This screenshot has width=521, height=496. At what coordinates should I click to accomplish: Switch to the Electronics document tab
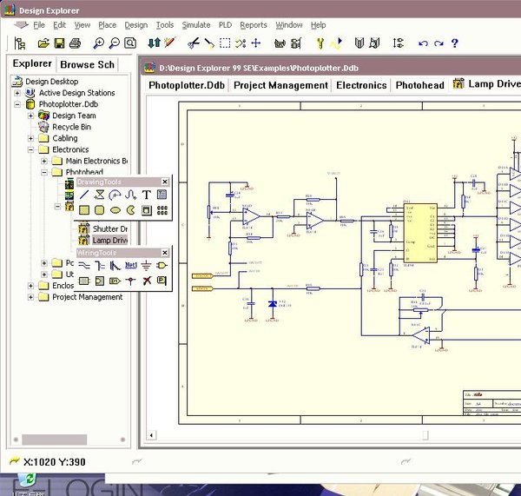(361, 85)
